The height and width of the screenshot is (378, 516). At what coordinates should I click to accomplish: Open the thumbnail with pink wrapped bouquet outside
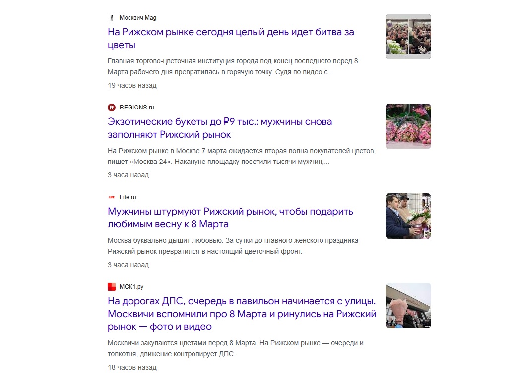(408, 306)
